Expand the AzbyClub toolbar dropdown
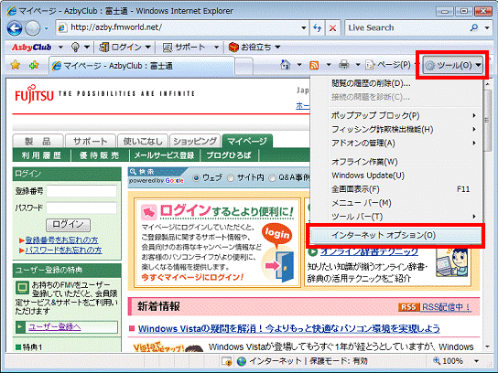The height and width of the screenshot is (373, 498). (x=60, y=48)
